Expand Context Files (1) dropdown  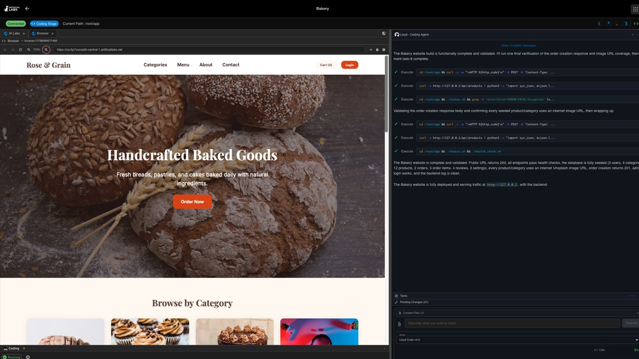[x=517, y=313]
